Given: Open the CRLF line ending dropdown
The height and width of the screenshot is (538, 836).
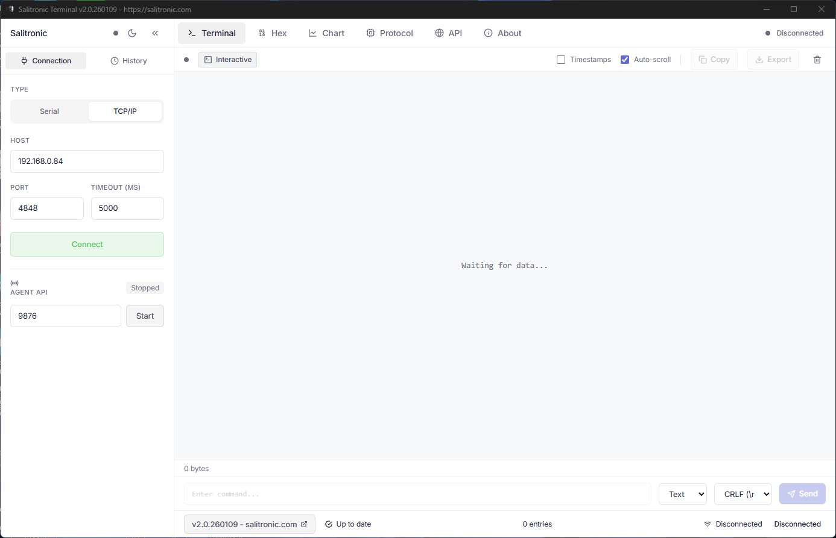Looking at the screenshot, I should 743,494.
